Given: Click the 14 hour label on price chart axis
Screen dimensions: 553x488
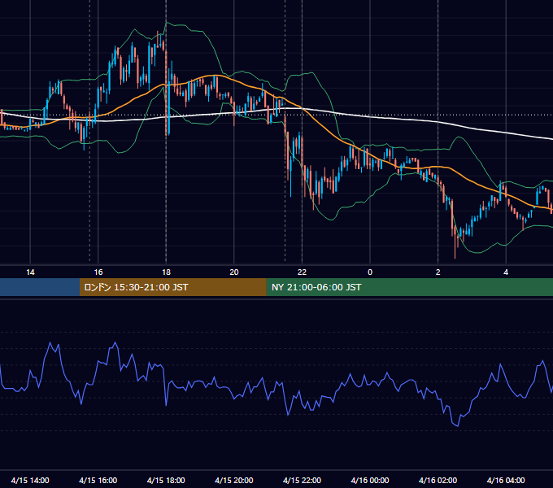Looking at the screenshot, I should [x=30, y=272].
